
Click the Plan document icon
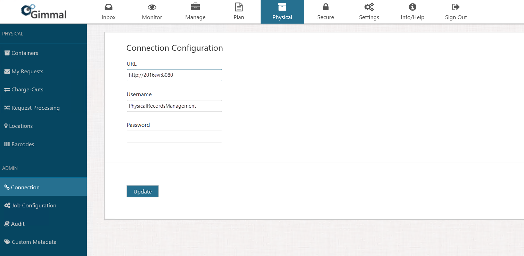(239, 7)
